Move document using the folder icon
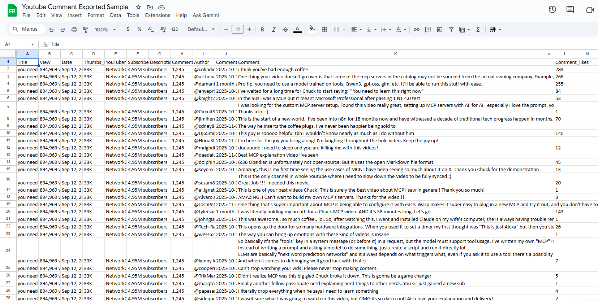The image size is (598, 301). pyautogui.click(x=150, y=7)
